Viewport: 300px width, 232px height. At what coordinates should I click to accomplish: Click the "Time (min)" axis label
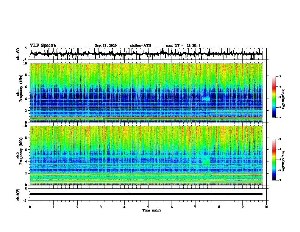click(x=152, y=210)
